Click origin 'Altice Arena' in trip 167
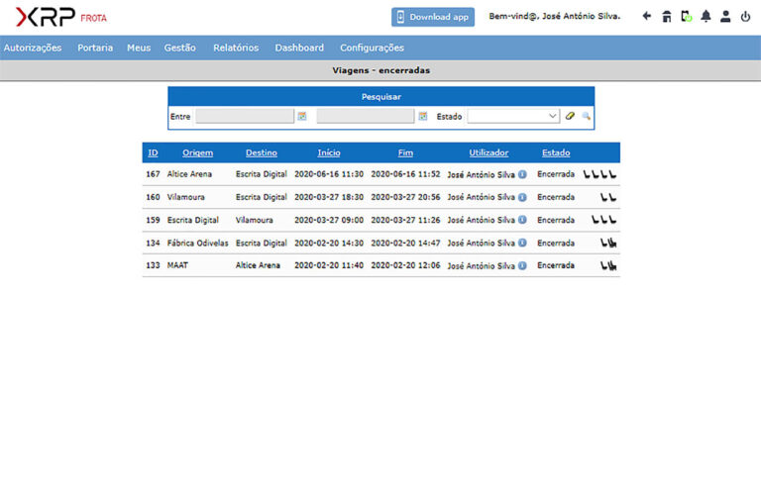Viewport: 761px width, 497px height. coord(189,174)
